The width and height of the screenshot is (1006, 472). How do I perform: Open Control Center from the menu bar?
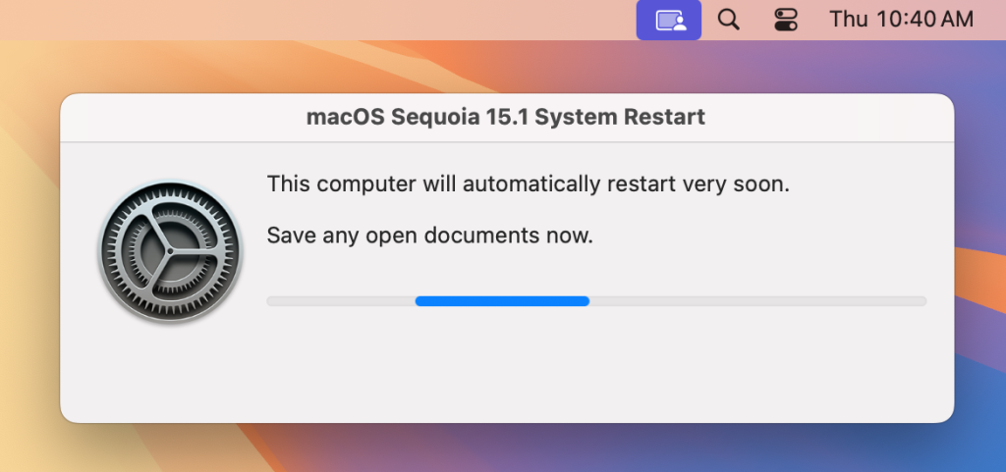click(786, 20)
